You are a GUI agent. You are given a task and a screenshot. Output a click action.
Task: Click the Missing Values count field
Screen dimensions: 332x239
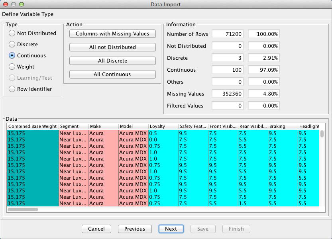228,94
